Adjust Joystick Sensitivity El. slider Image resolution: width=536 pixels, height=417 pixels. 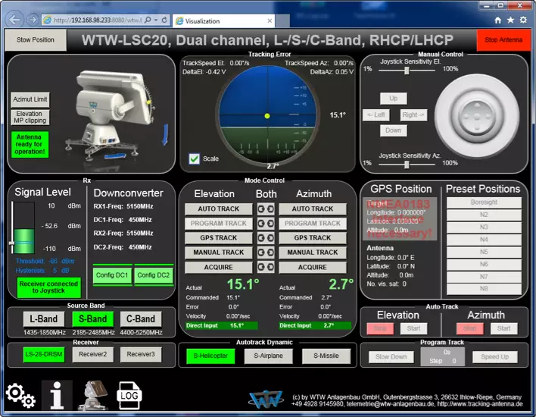(407, 71)
